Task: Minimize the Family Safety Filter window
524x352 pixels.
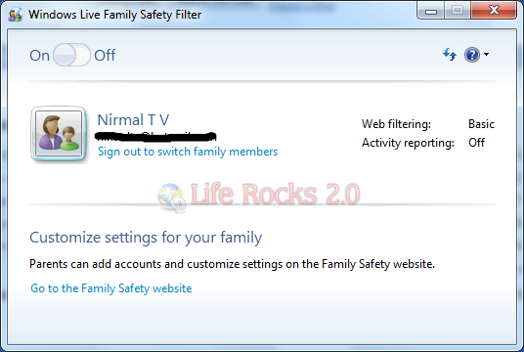Action: pyautogui.click(x=431, y=11)
